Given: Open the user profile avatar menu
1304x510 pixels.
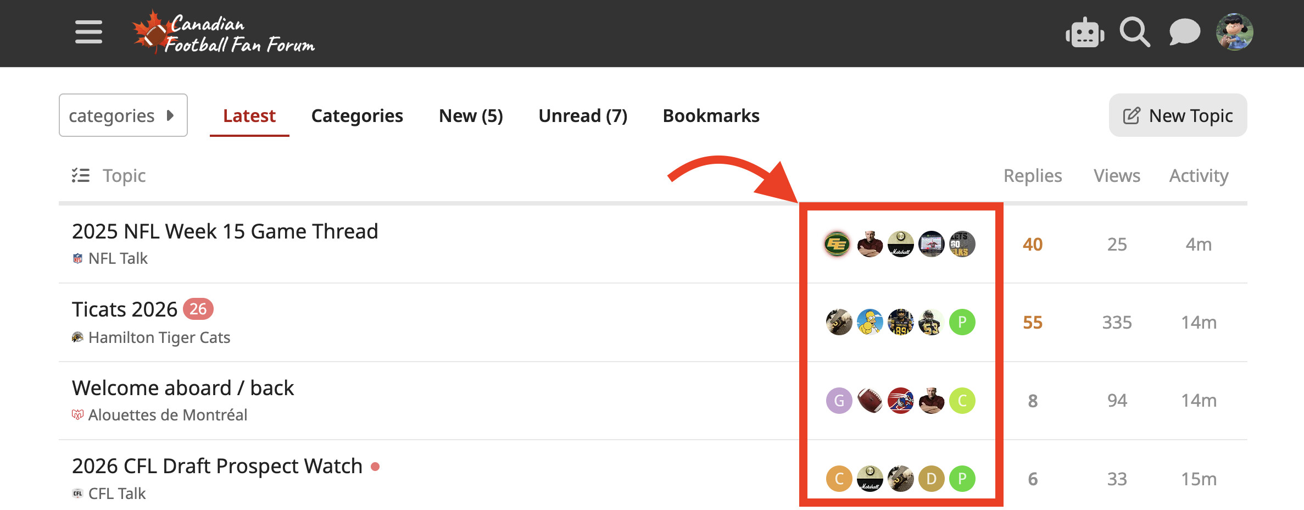Looking at the screenshot, I should click(1234, 32).
